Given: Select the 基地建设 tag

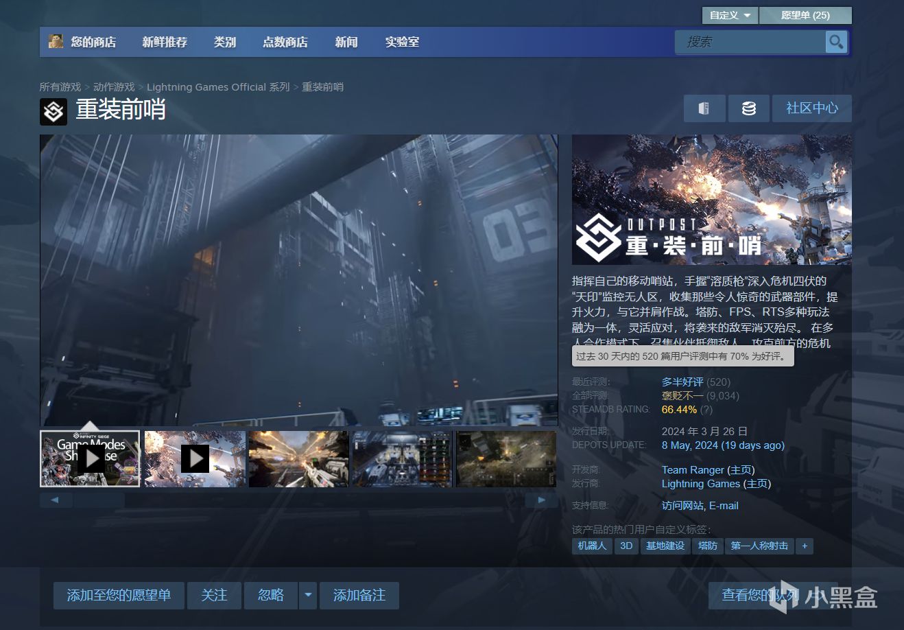Looking at the screenshot, I should [x=665, y=546].
